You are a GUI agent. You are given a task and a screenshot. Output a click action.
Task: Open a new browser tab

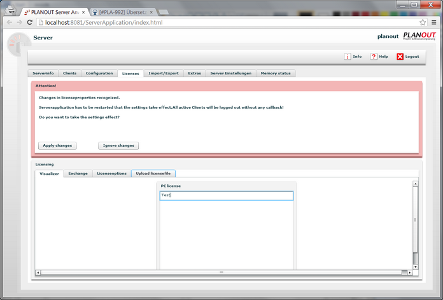[x=164, y=12]
